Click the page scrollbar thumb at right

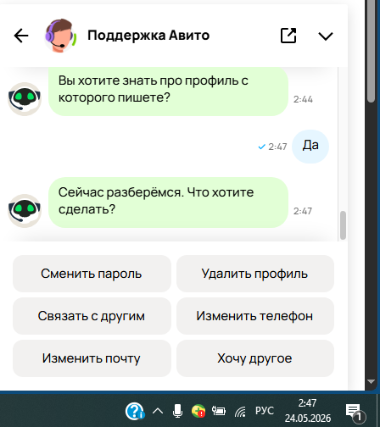(371, 51)
